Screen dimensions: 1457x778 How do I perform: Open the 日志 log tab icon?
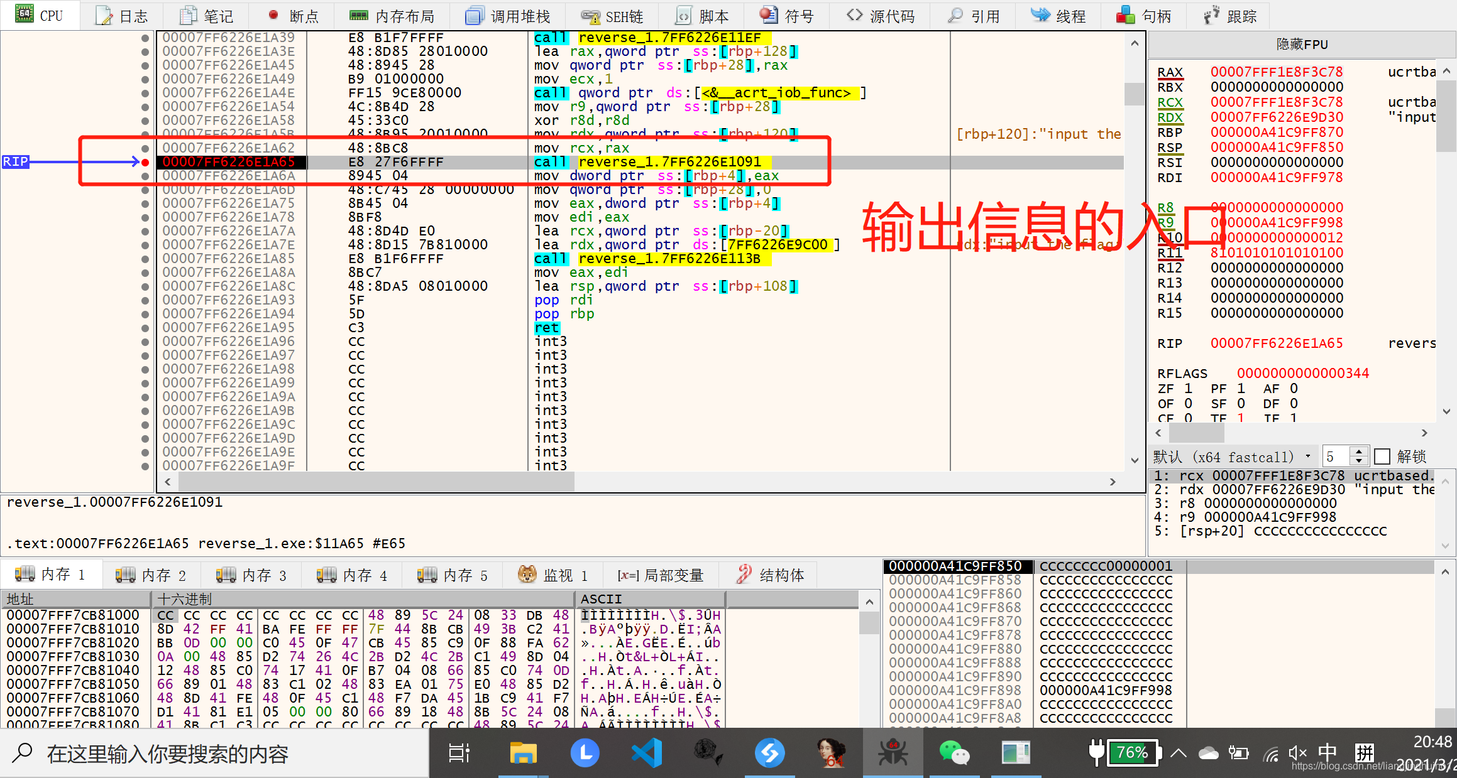point(104,16)
